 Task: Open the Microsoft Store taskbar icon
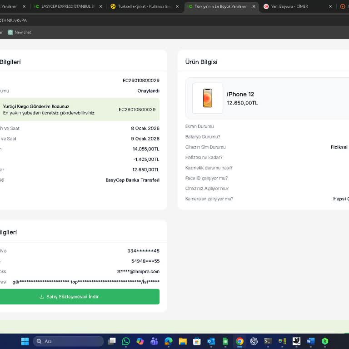[x=197, y=341]
